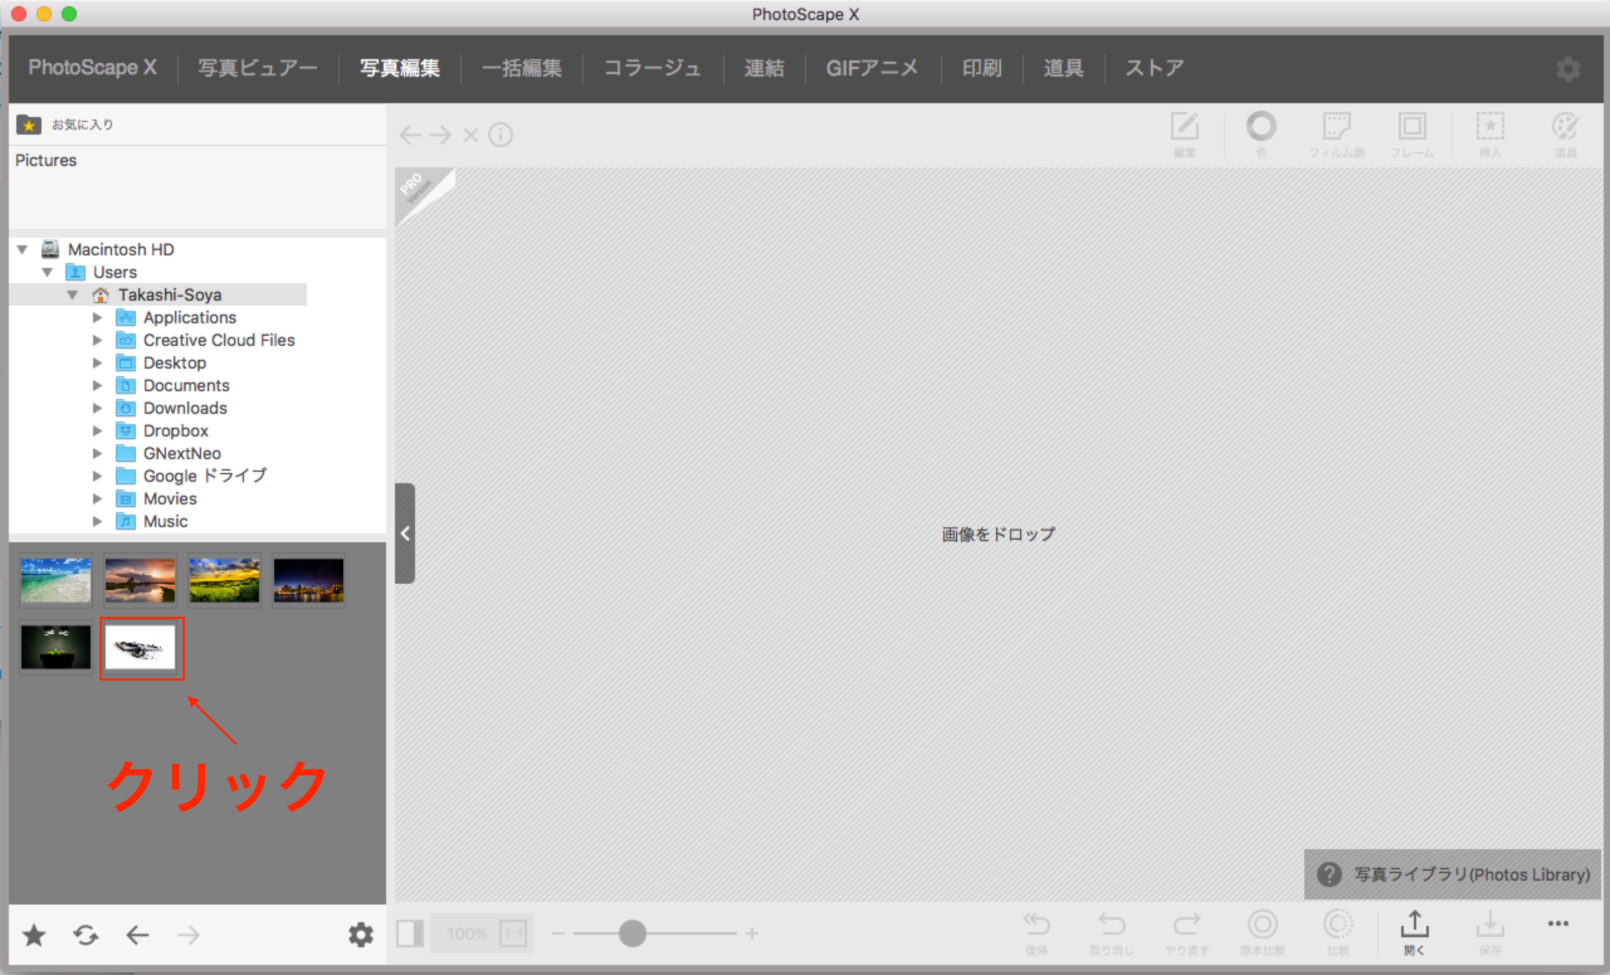
Task: Open the フレーム frame tool
Action: click(x=1412, y=134)
